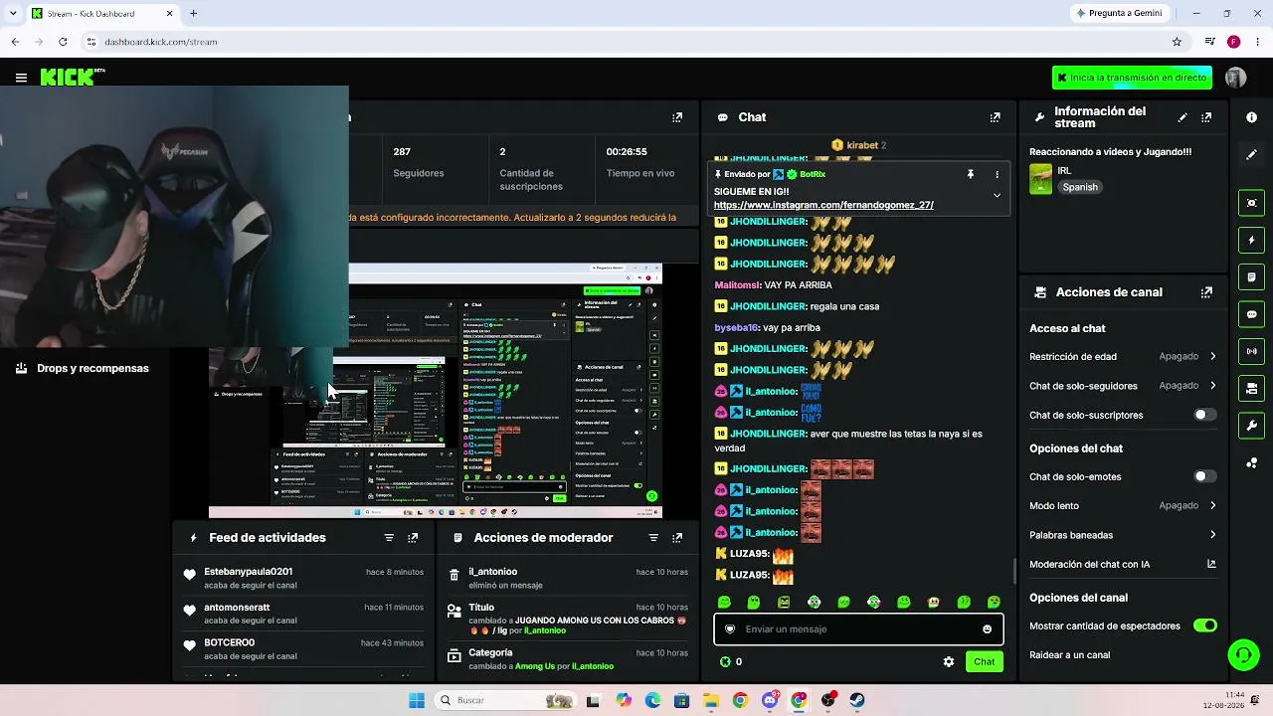The image size is (1273, 716).
Task: Pop out the Acciones de moderador panel
Action: tap(677, 538)
